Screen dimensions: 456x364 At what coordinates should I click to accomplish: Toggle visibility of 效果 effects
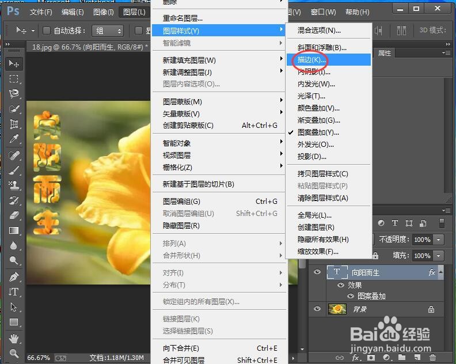[x=340, y=285]
